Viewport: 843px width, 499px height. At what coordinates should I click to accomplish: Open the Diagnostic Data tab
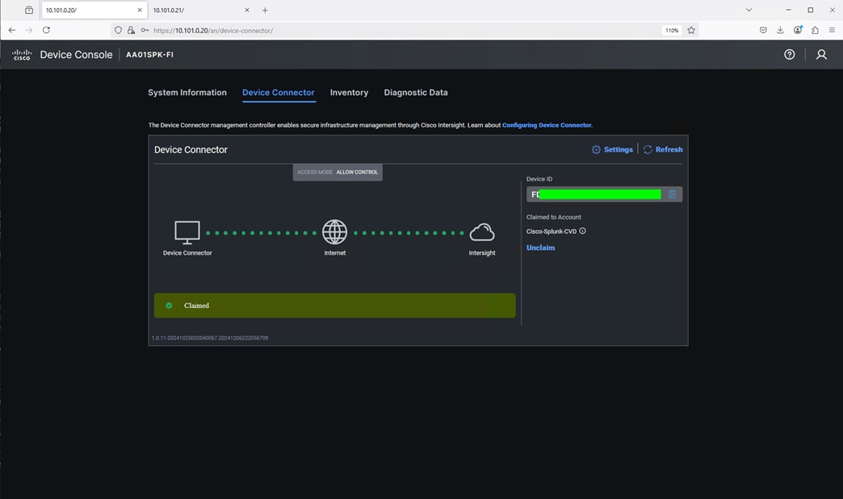pyautogui.click(x=416, y=92)
